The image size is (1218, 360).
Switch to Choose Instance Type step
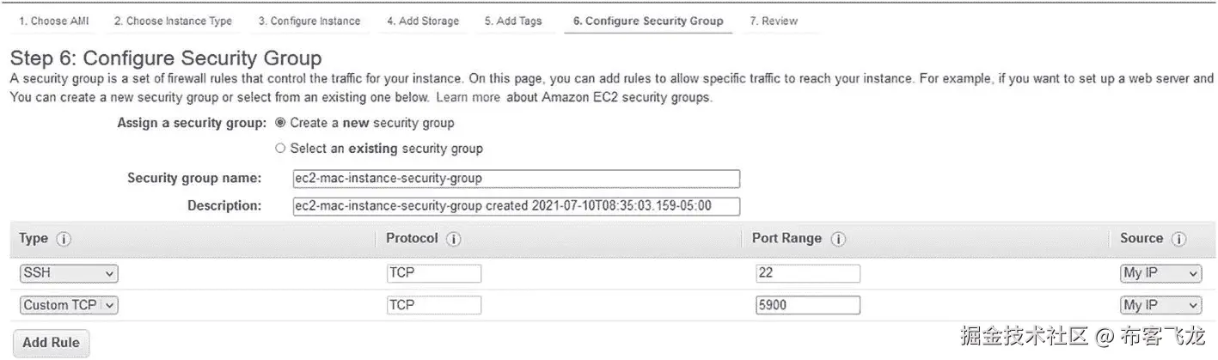click(x=173, y=21)
